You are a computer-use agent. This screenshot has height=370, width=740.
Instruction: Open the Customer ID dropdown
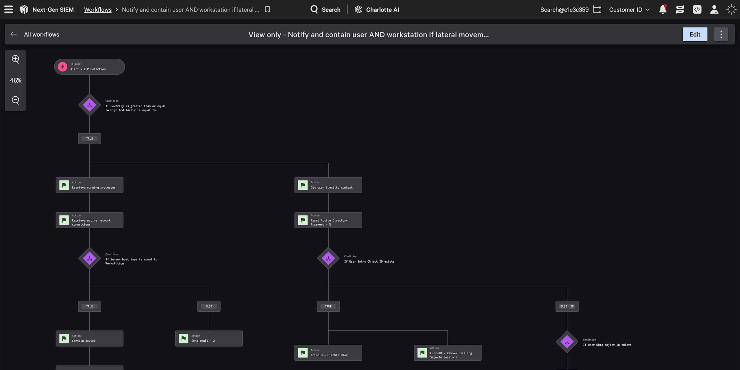click(629, 9)
